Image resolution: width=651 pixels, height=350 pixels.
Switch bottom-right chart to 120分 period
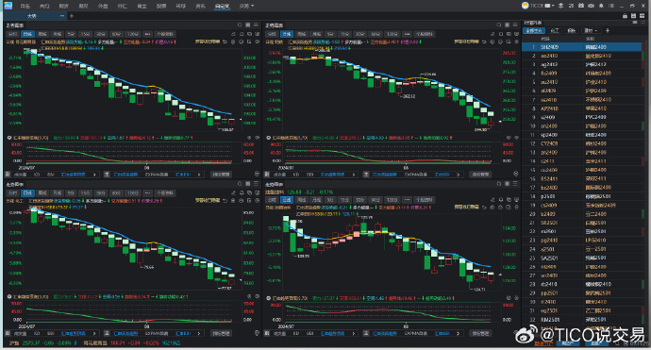(392, 200)
